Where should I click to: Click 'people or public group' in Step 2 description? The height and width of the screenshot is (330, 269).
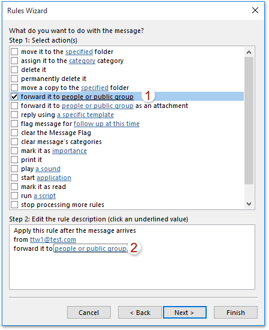coord(90,248)
